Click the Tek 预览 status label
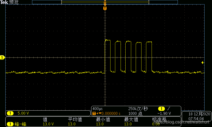The width and height of the screenshot is (212, 127). pos(9,2)
